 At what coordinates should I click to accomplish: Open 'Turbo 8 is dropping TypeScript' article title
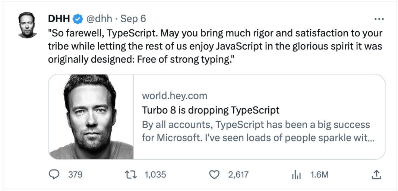pyautogui.click(x=211, y=110)
